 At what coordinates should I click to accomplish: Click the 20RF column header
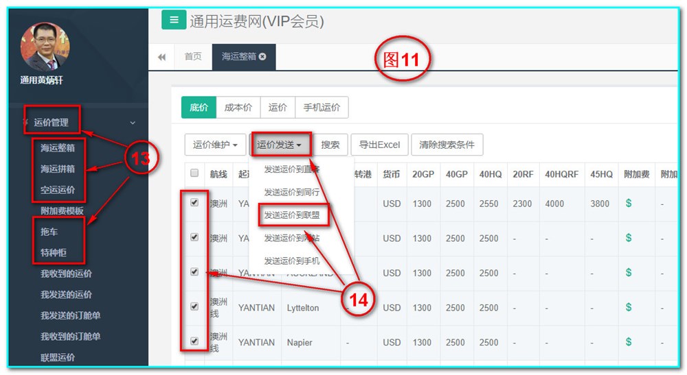523,174
